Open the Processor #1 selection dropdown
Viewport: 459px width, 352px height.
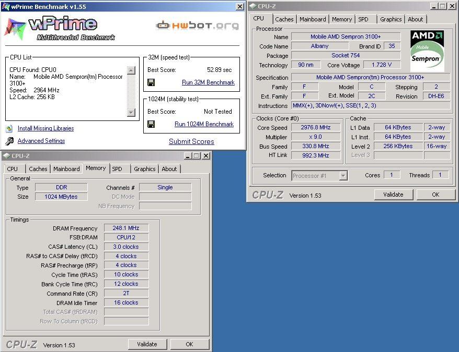[343, 176]
